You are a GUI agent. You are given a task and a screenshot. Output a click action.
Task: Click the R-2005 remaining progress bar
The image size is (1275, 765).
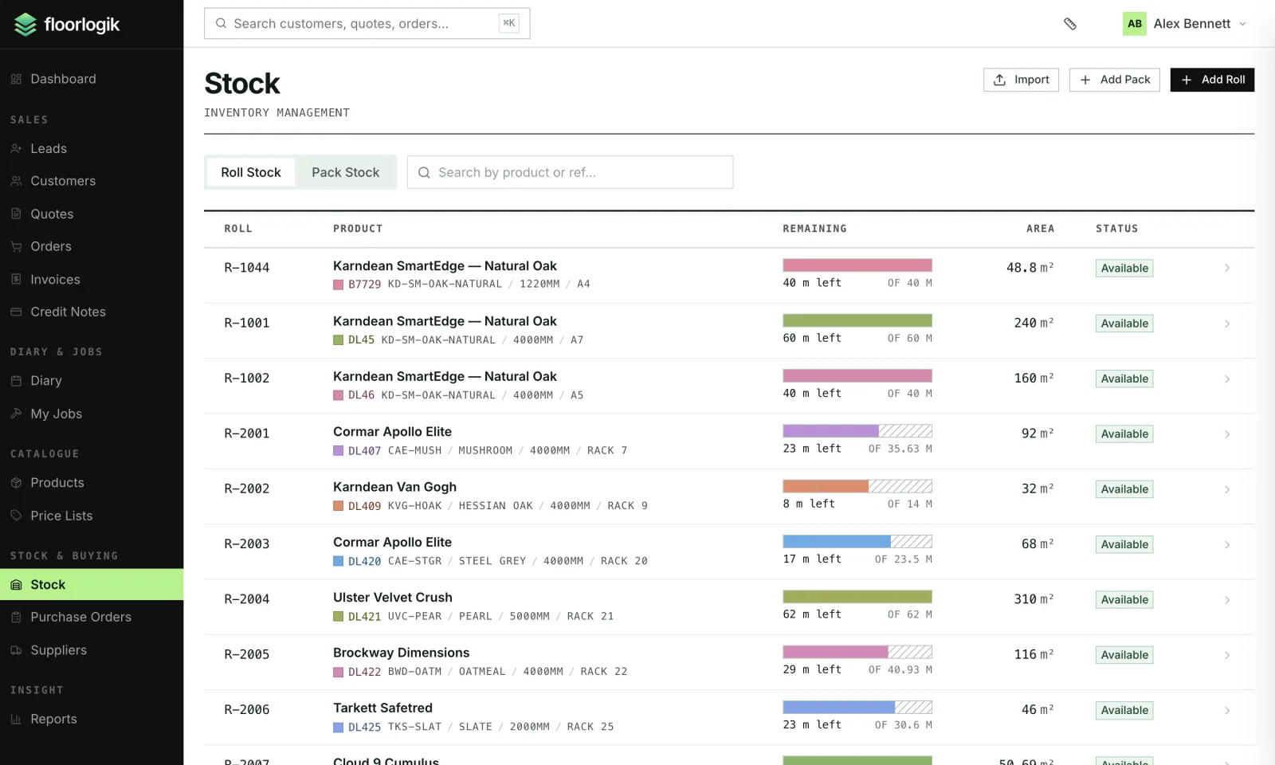857,652
